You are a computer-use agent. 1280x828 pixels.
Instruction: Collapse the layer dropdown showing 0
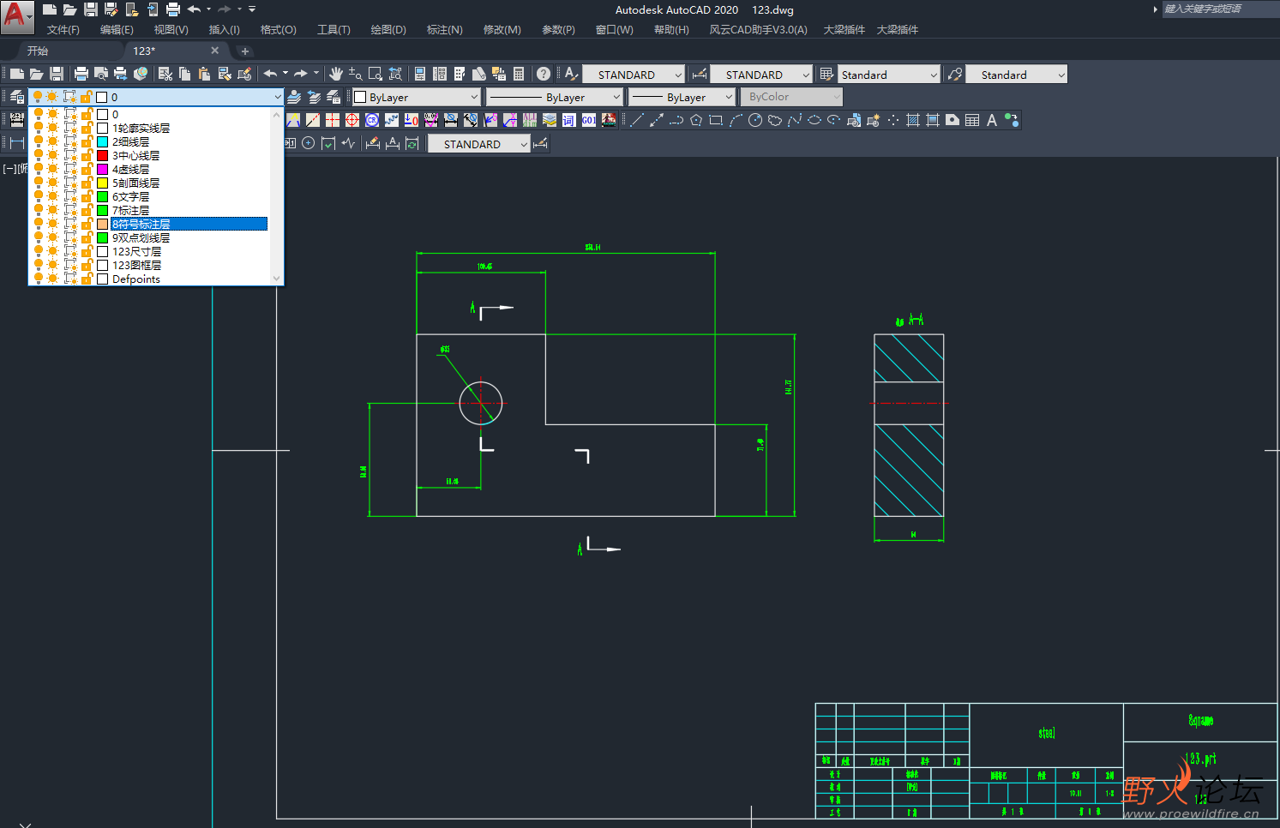pyautogui.click(x=278, y=97)
